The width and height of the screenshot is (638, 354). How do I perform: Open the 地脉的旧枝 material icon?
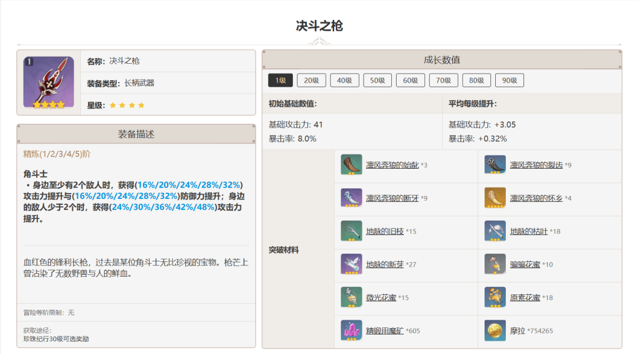tap(351, 231)
